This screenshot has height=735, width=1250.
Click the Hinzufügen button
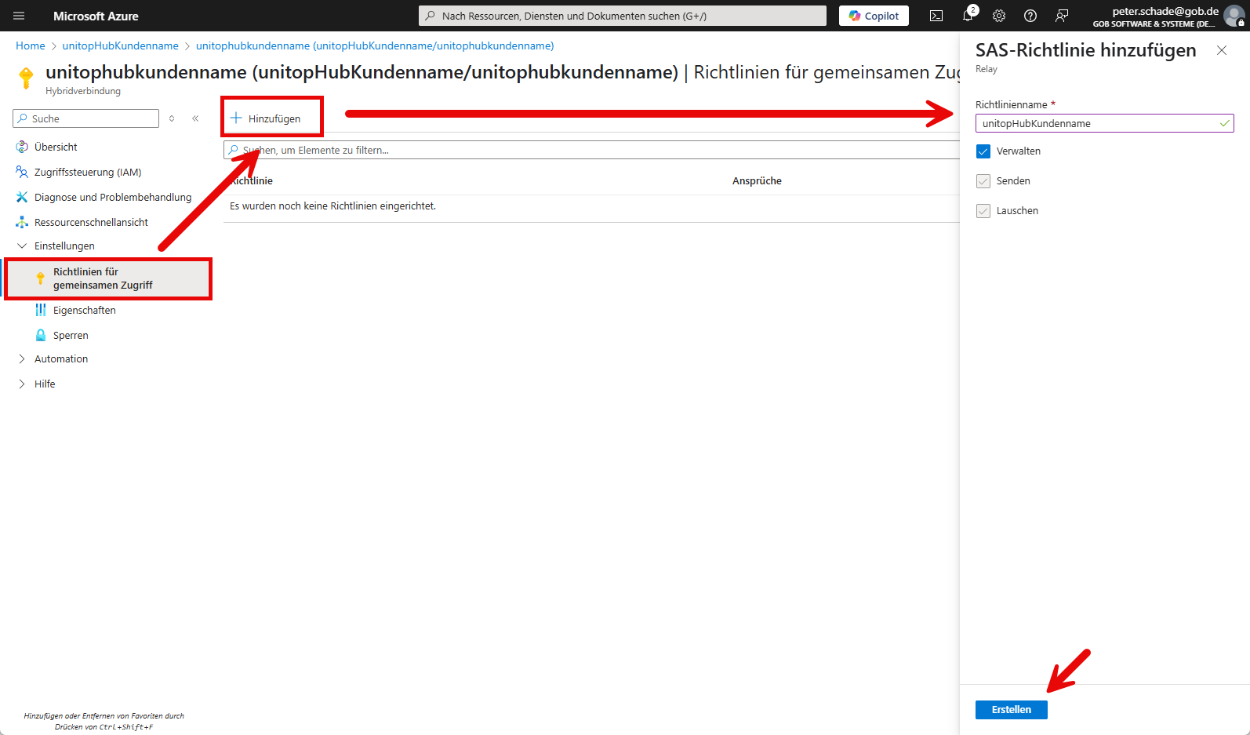pos(266,118)
